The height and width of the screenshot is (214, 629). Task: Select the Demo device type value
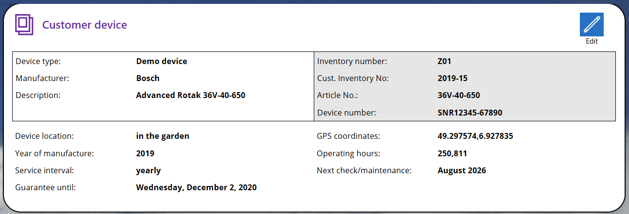tap(162, 61)
